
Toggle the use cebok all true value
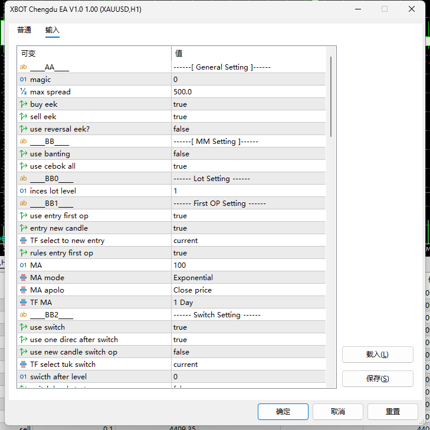(248, 166)
